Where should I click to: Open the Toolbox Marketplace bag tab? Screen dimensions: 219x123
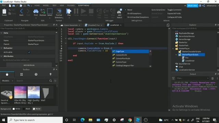tap(7, 74)
